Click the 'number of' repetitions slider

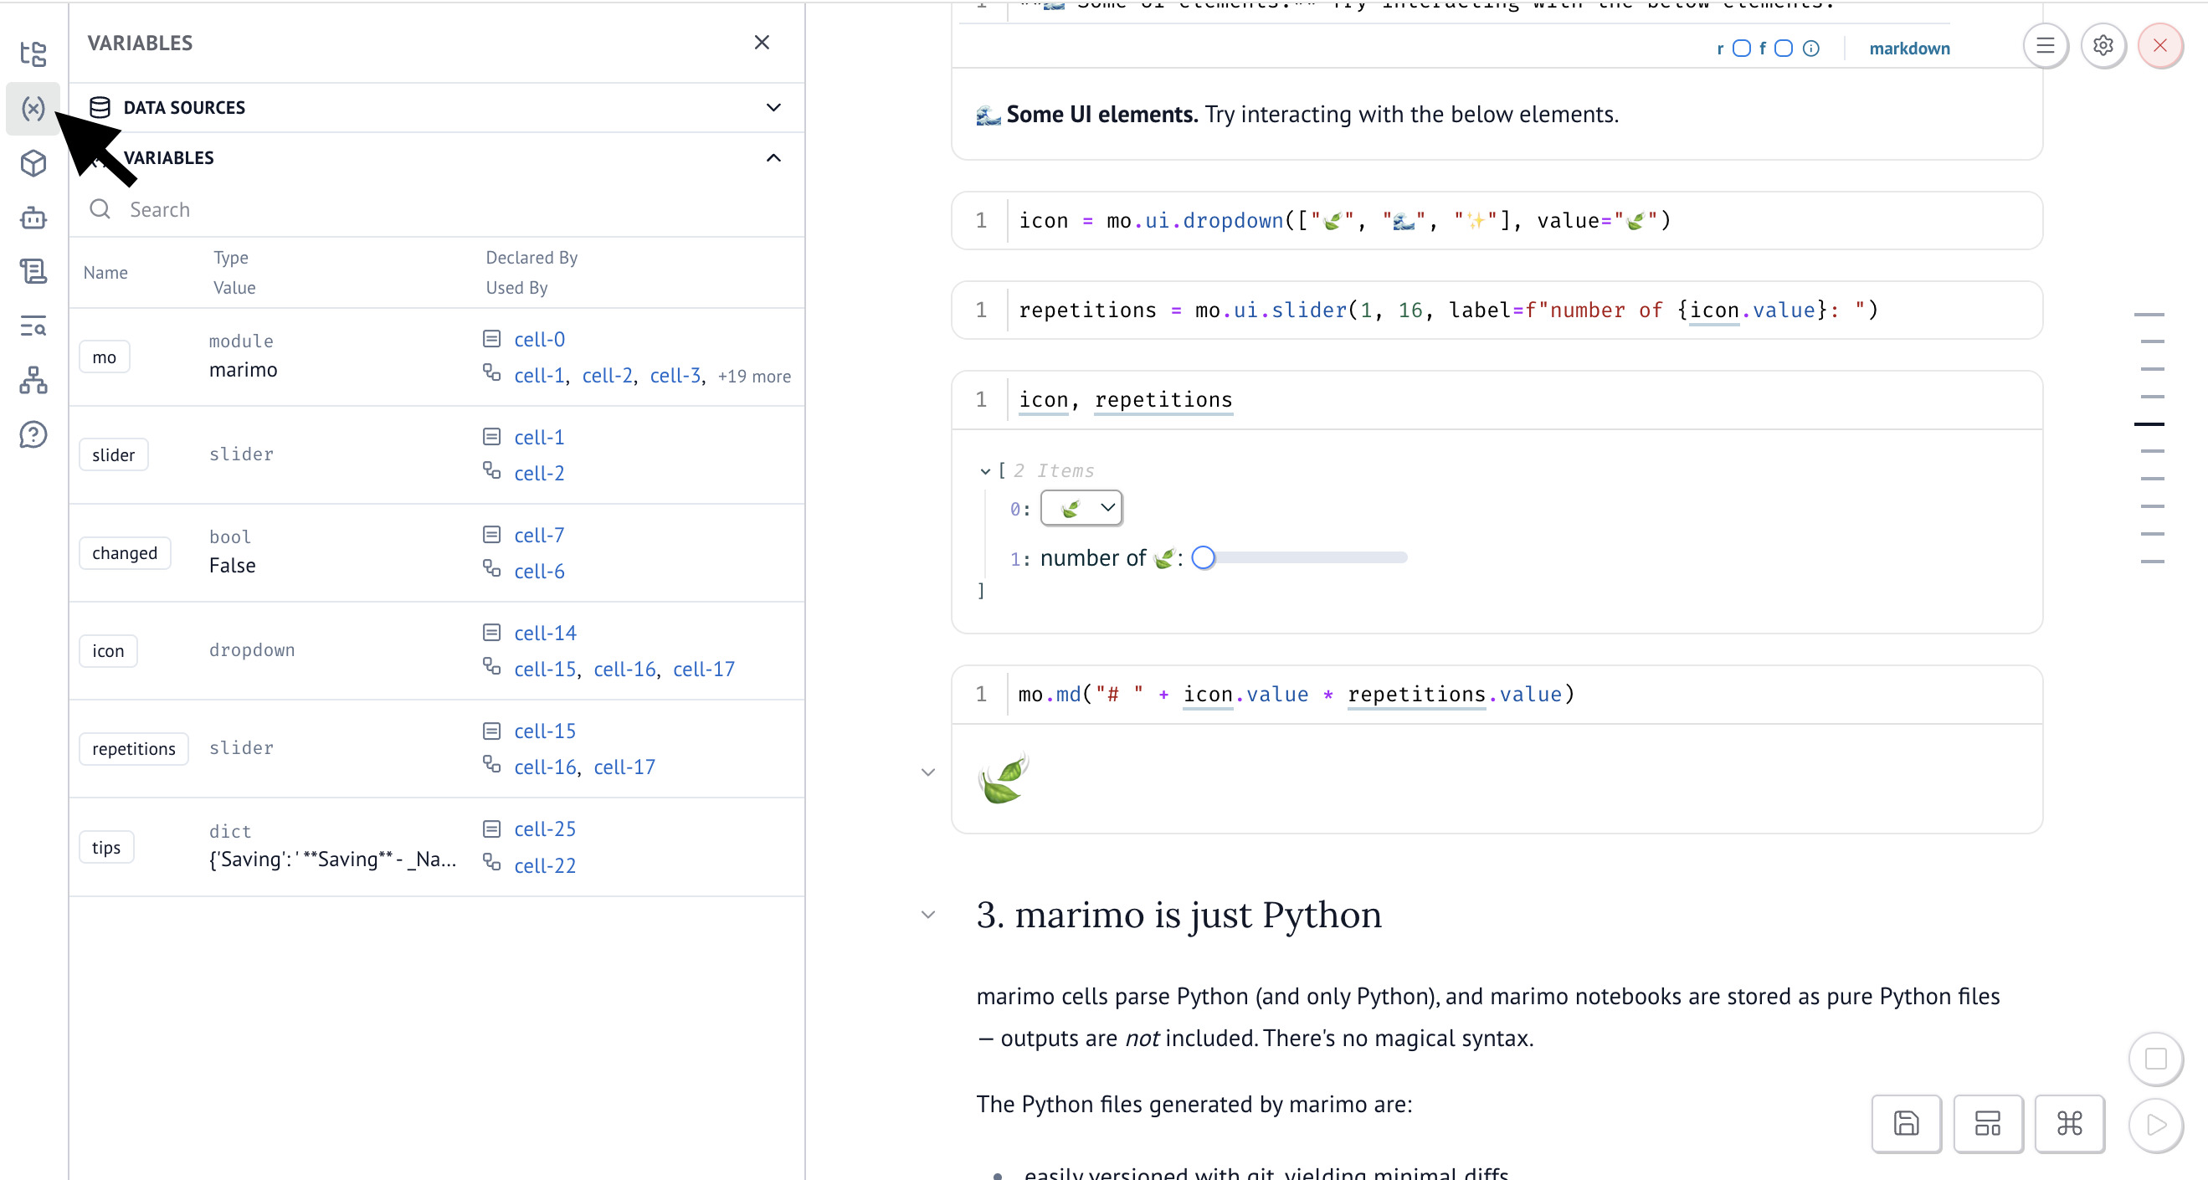(1204, 557)
